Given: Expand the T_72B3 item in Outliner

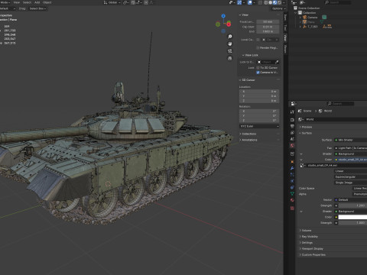Looking at the screenshot, I should tap(300, 27).
